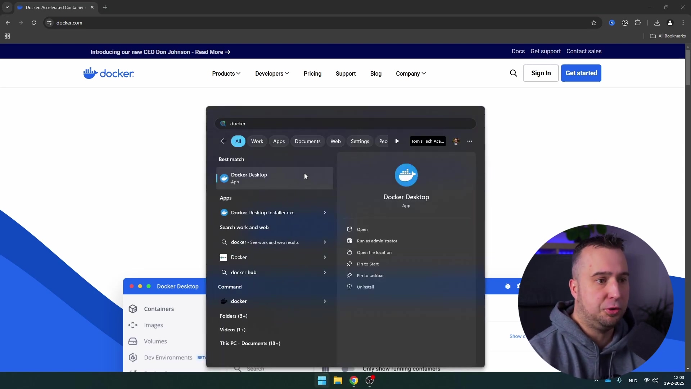Read More about new CEO announcement
Viewport: 691px width, 389px height.
click(x=212, y=52)
